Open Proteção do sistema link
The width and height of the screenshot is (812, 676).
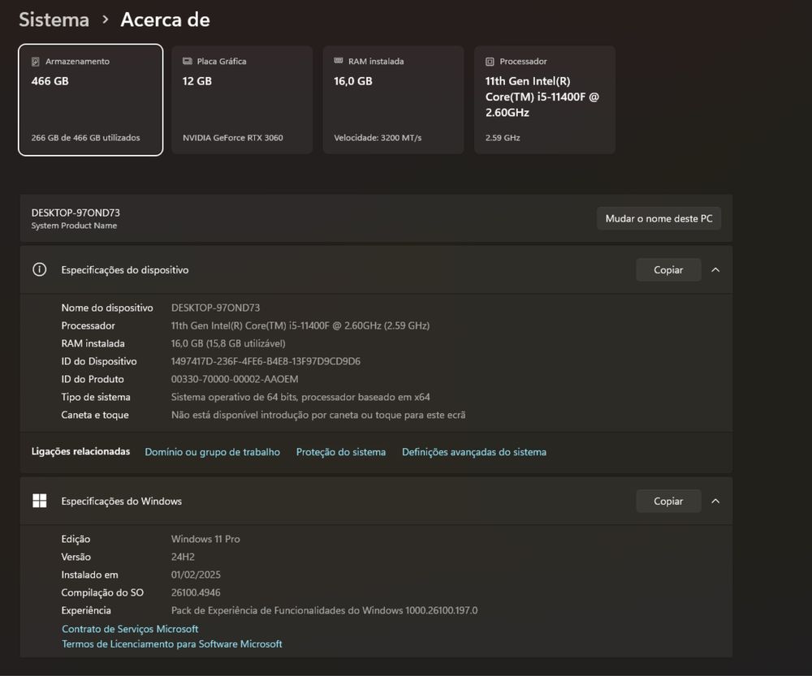(x=341, y=452)
